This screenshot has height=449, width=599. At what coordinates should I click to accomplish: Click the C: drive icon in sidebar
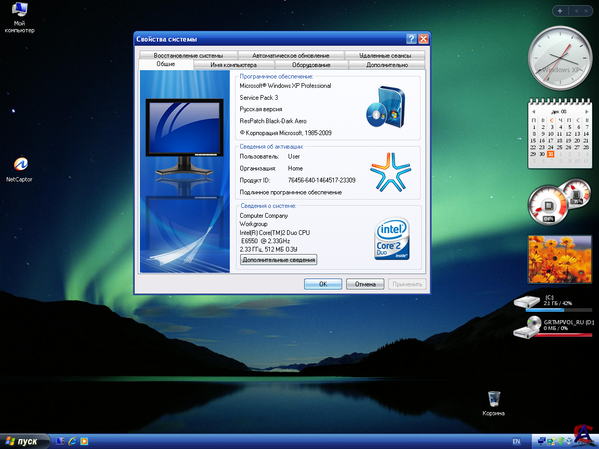pos(527,302)
